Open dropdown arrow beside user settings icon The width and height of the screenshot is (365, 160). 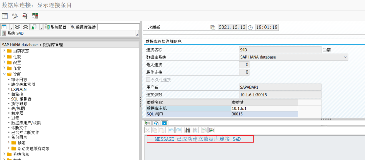point(41,28)
